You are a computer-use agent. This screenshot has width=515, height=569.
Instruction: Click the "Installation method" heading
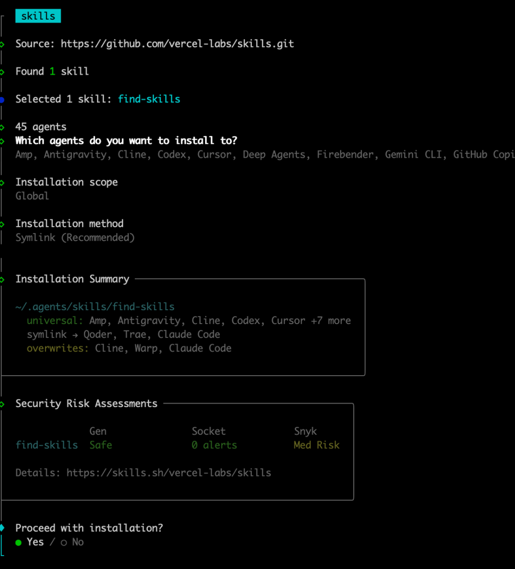point(69,223)
